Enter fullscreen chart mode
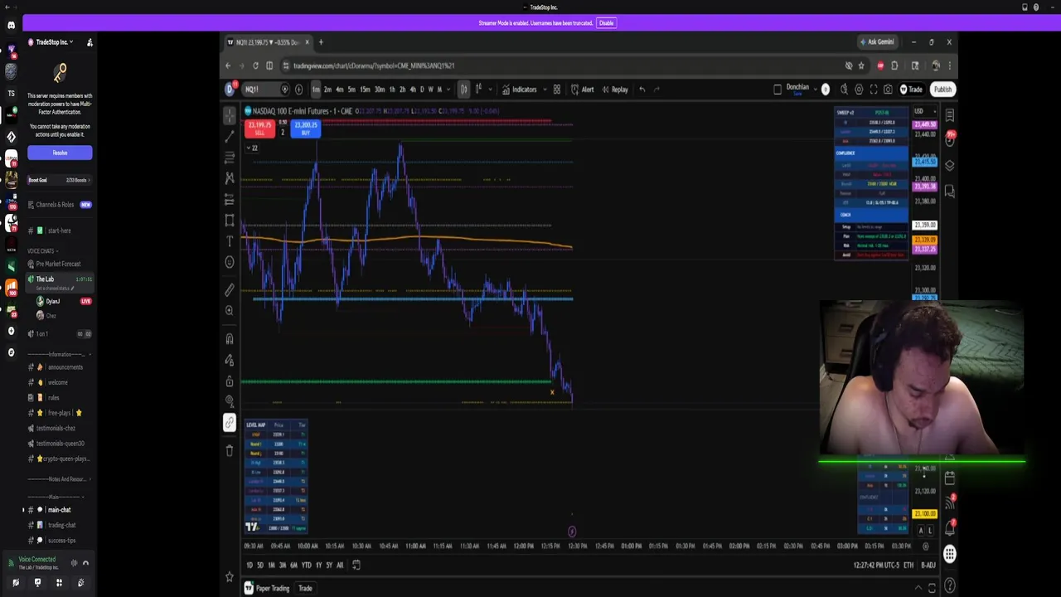The image size is (1061, 597). pyautogui.click(x=874, y=90)
